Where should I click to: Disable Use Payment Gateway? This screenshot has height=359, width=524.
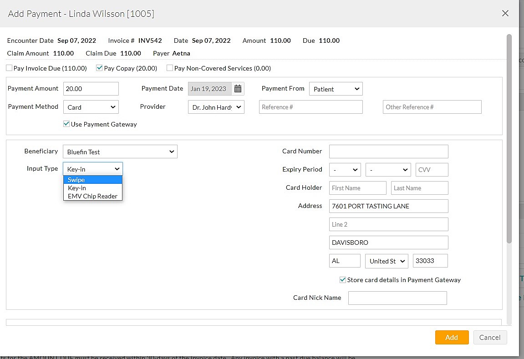[x=66, y=124]
